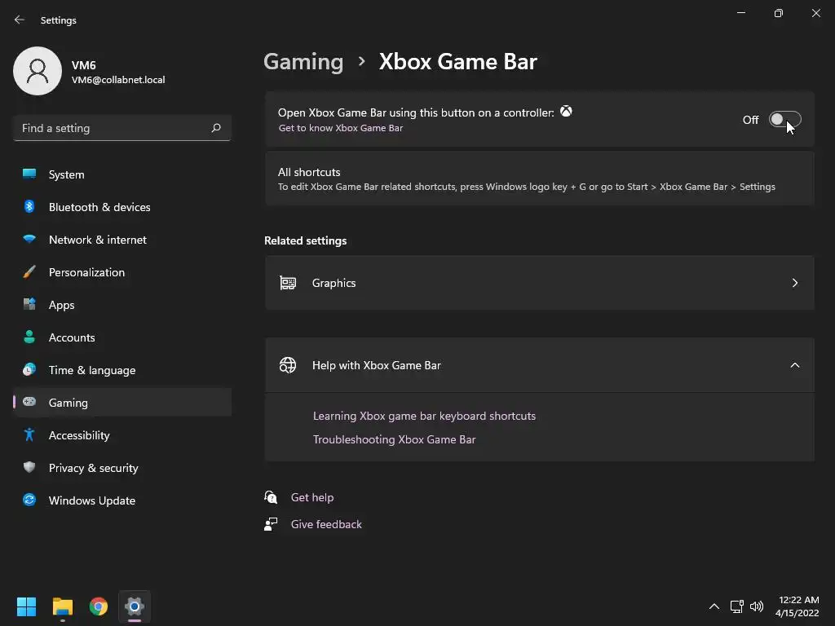Click the search magnifier icon
The height and width of the screenshot is (626, 835).
point(215,128)
